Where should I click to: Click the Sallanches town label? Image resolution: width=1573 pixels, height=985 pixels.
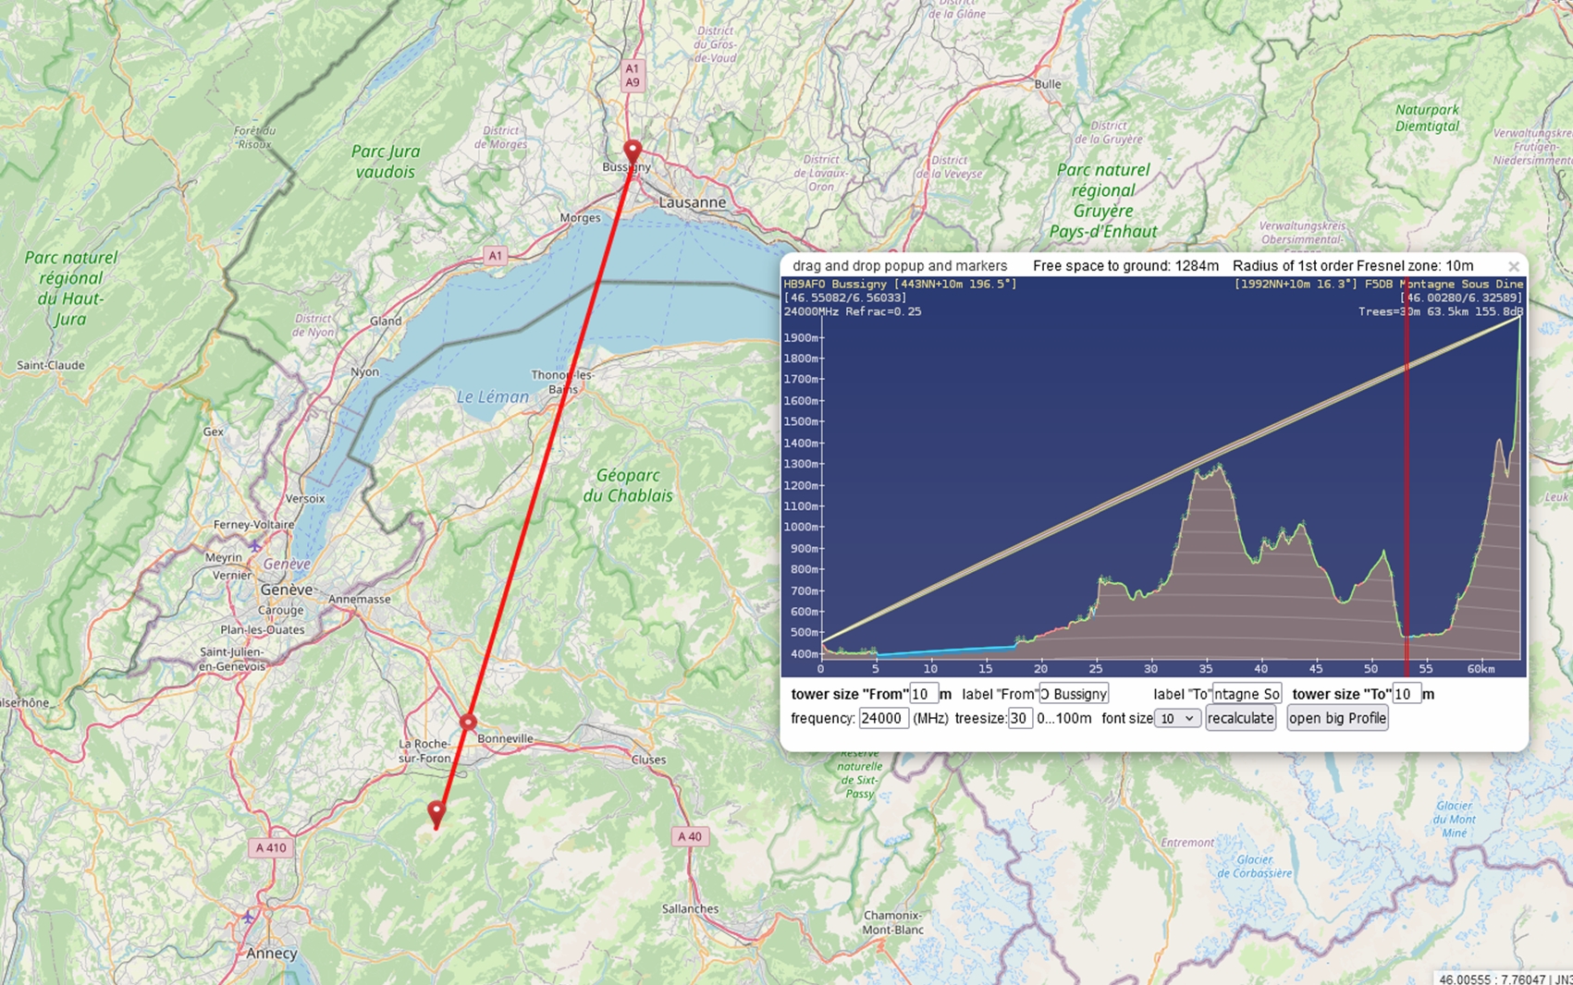click(691, 908)
